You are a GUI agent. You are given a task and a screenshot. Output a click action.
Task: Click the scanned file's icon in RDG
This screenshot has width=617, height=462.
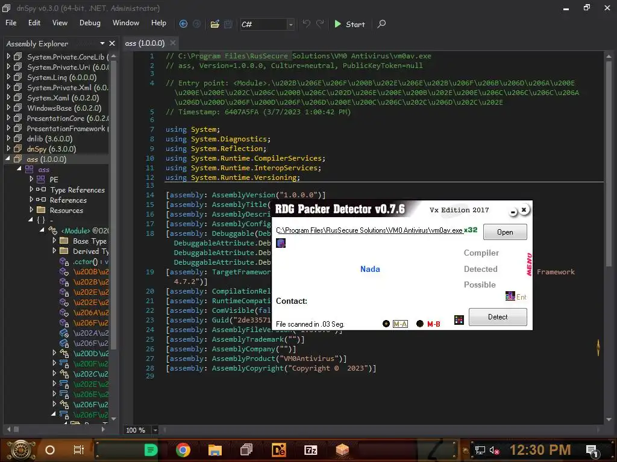point(281,243)
